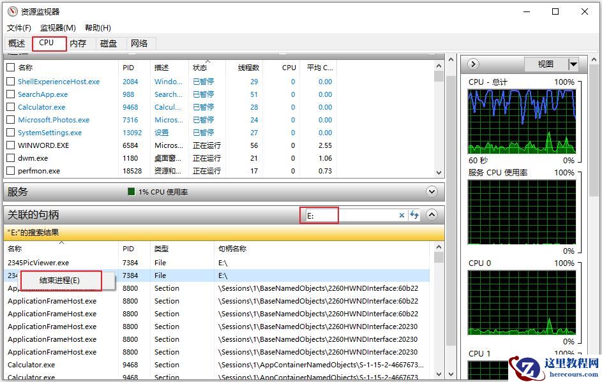Screen dimensions: 602x382
Task: Expand the 服务 section with chevron
Action: pos(432,192)
